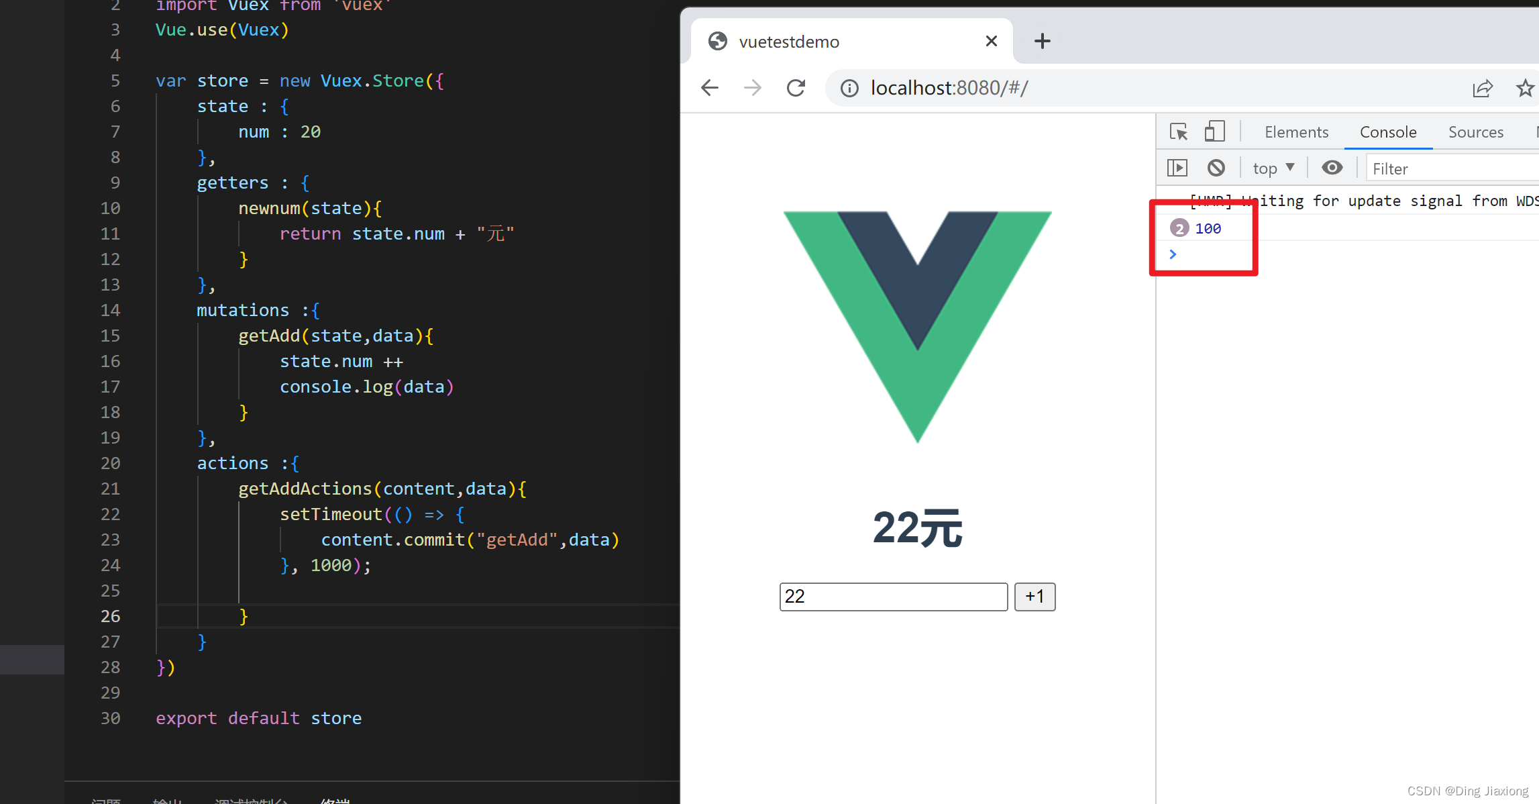This screenshot has height=804, width=1539.
Task: Click the site info icon in address bar
Action: point(849,88)
